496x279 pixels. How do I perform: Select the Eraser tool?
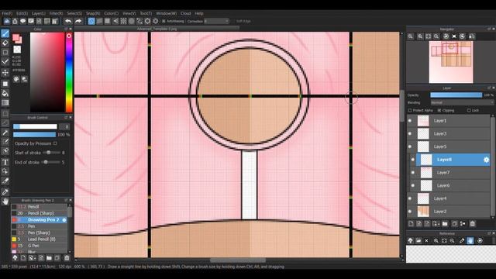tap(5, 43)
